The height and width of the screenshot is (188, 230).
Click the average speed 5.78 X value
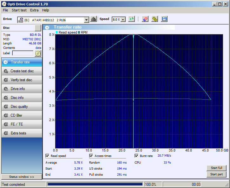[x=78, y=163]
